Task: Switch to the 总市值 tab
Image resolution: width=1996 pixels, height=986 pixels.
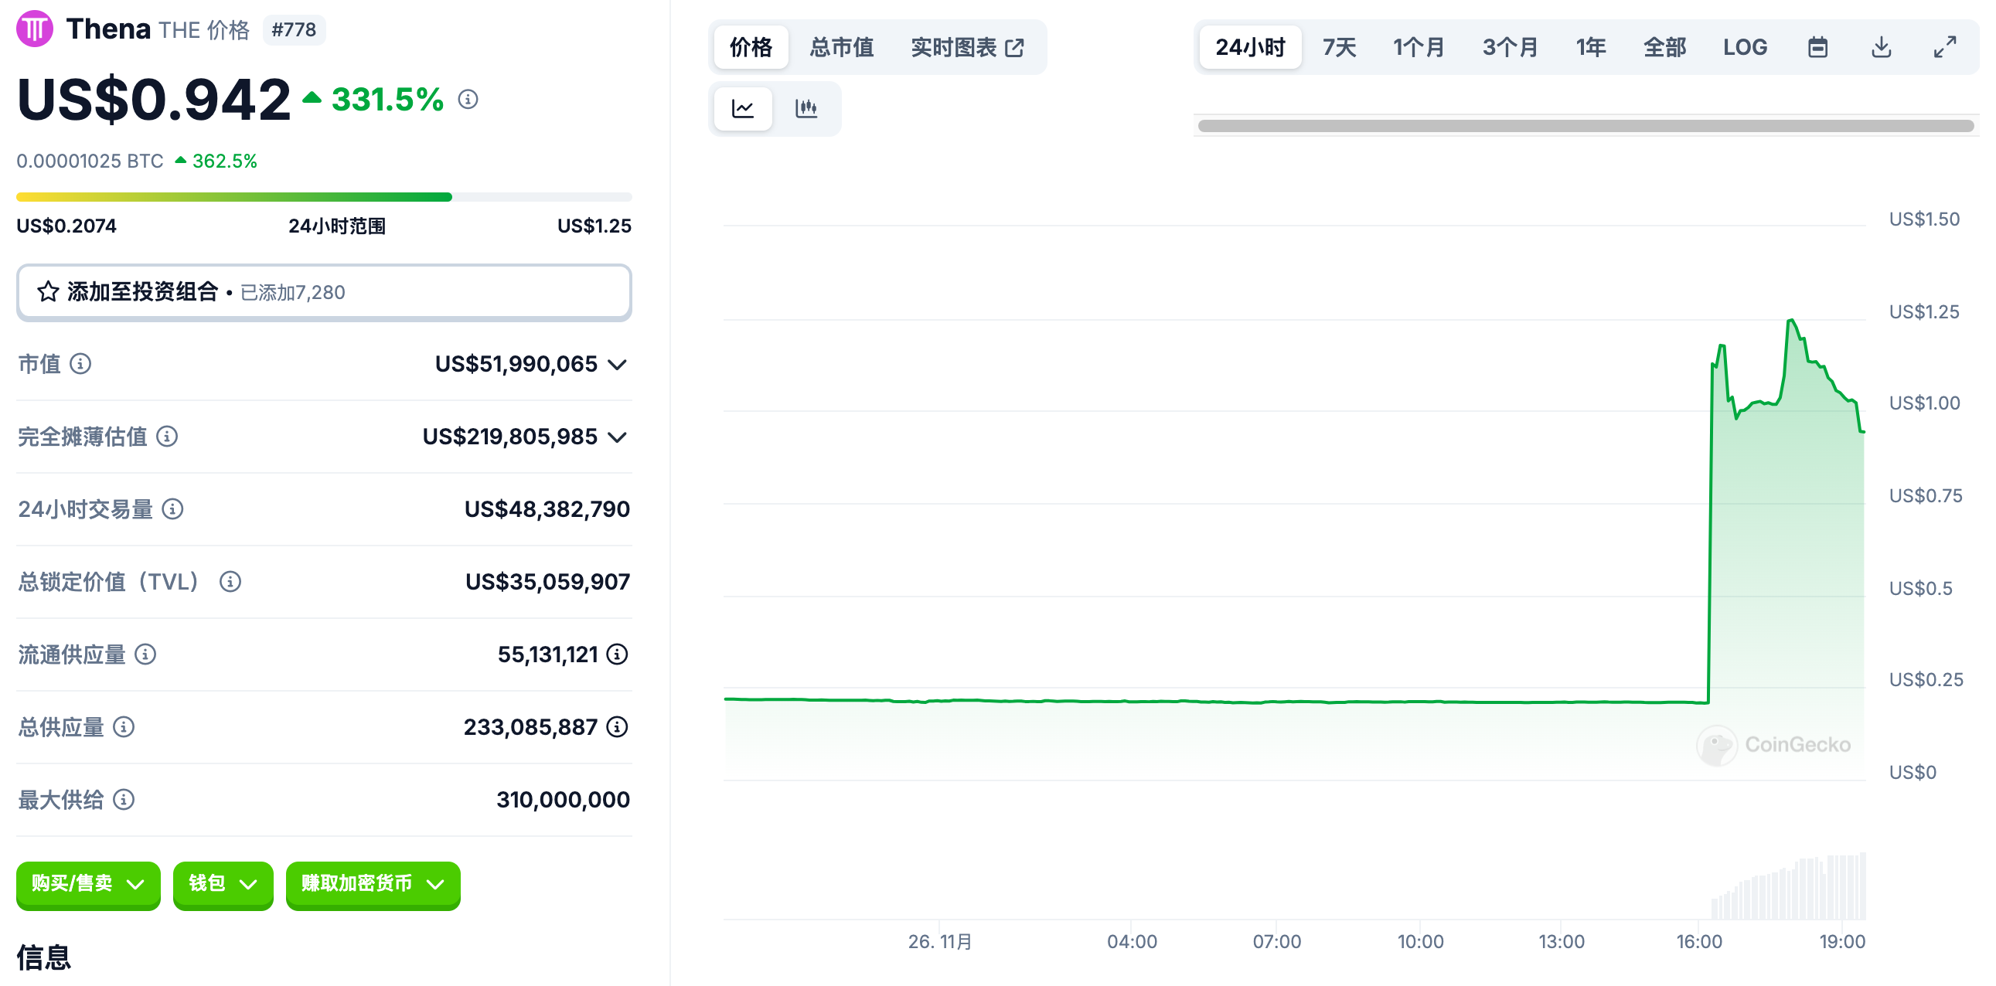Action: [841, 47]
